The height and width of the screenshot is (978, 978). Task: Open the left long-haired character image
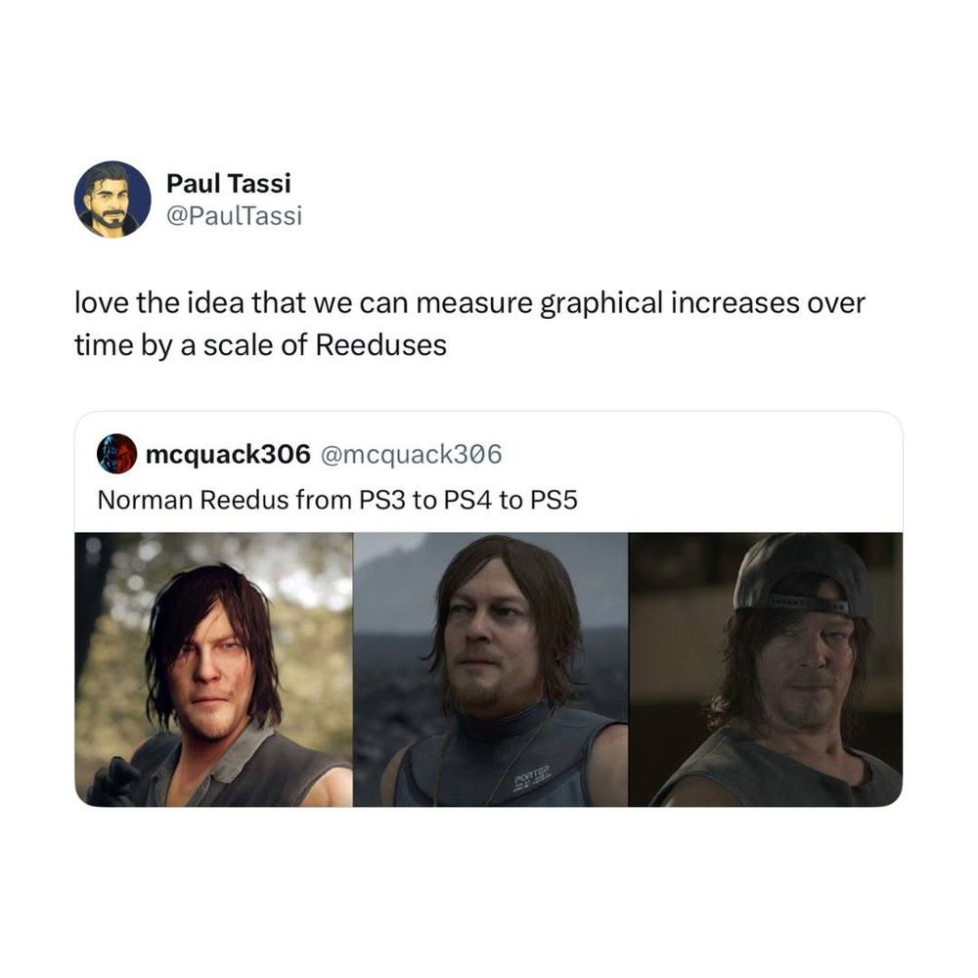(x=214, y=669)
